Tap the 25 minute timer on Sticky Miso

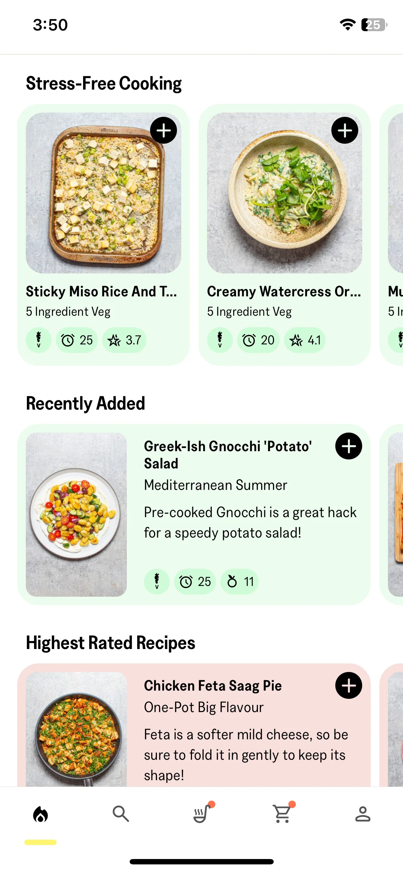[x=77, y=340]
